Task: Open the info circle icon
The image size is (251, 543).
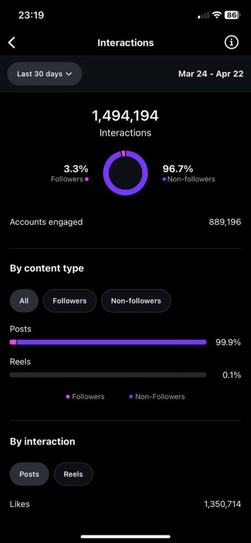Action: pyautogui.click(x=231, y=42)
